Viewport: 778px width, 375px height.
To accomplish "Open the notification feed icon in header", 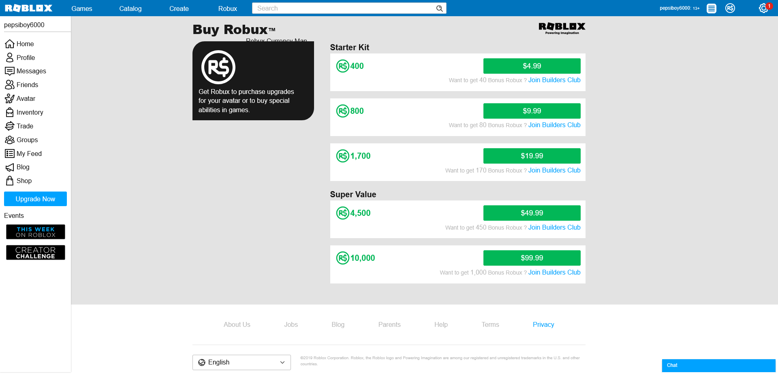I will click(x=711, y=8).
